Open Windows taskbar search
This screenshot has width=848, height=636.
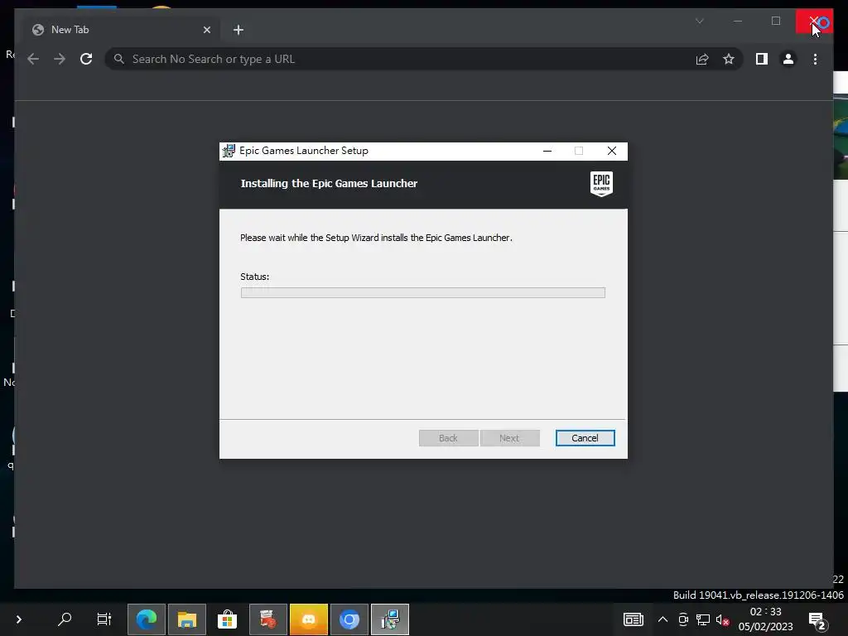click(65, 619)
